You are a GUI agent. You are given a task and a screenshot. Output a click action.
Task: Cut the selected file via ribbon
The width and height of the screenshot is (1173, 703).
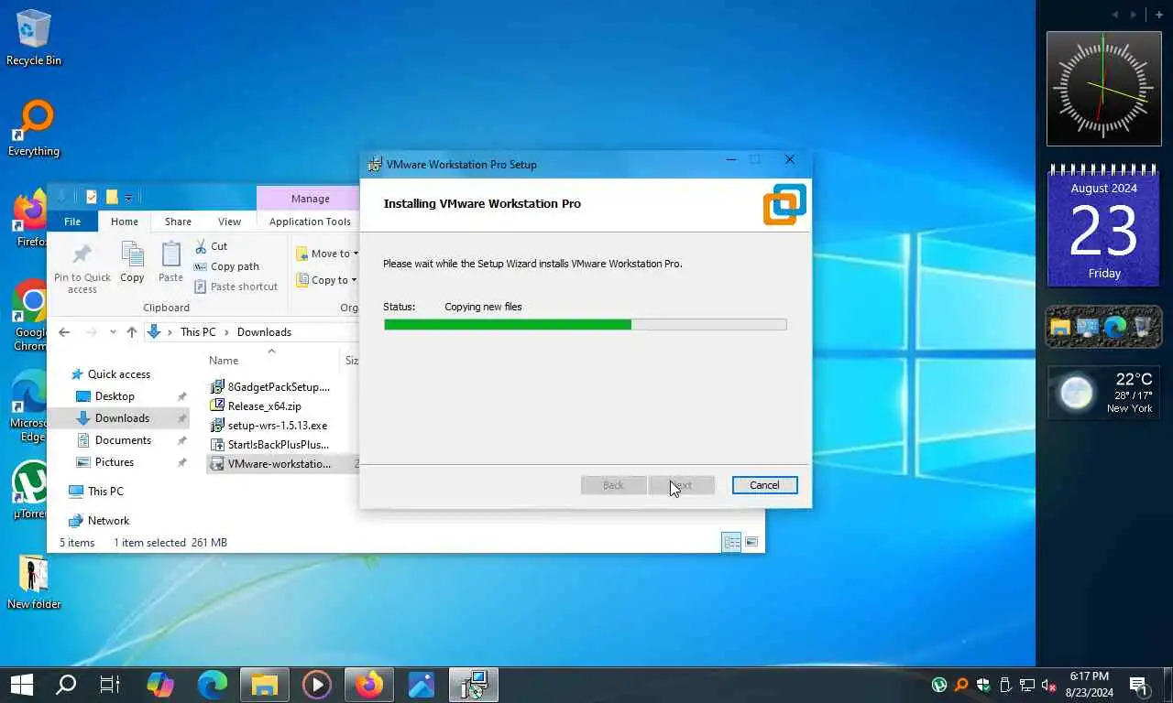(211, 246)
